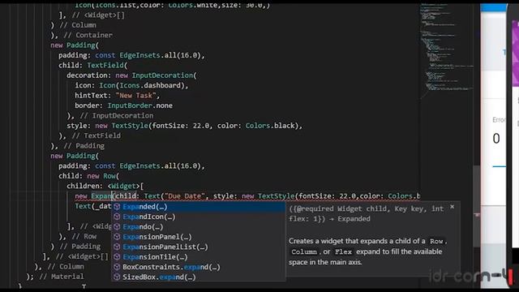Click the "Due Date" string in code
The width and height of the screenshot is (519, 292).
(185, 196)
